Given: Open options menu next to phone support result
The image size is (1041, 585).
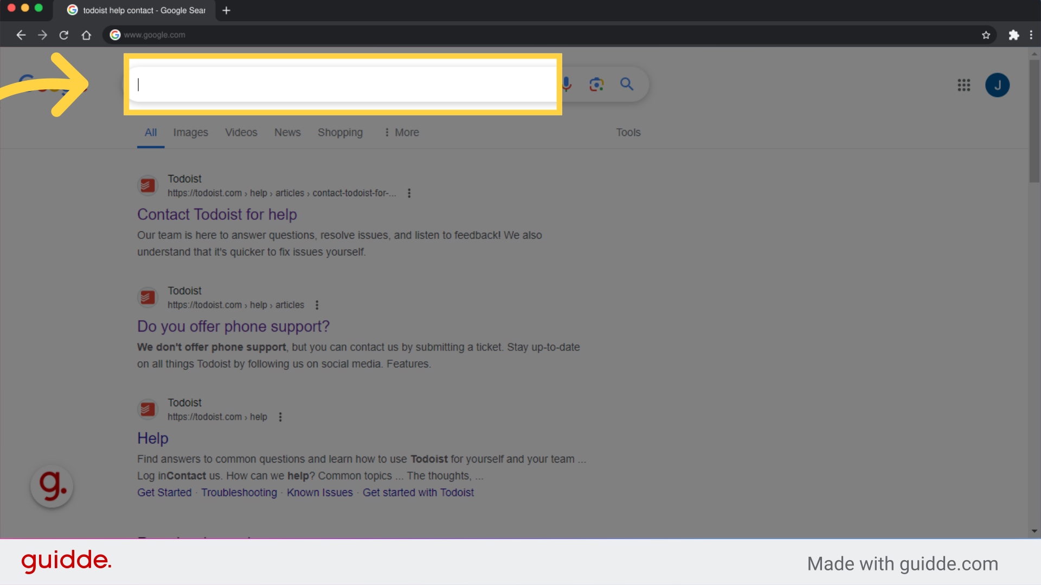Looking at the screenshot, I should [317, 305].
